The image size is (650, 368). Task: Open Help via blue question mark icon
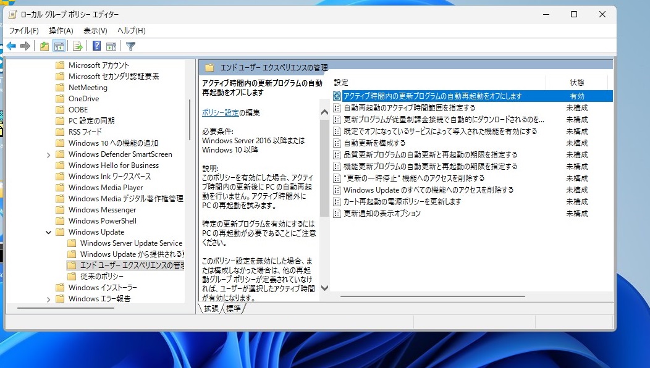(x=96, y=46)
